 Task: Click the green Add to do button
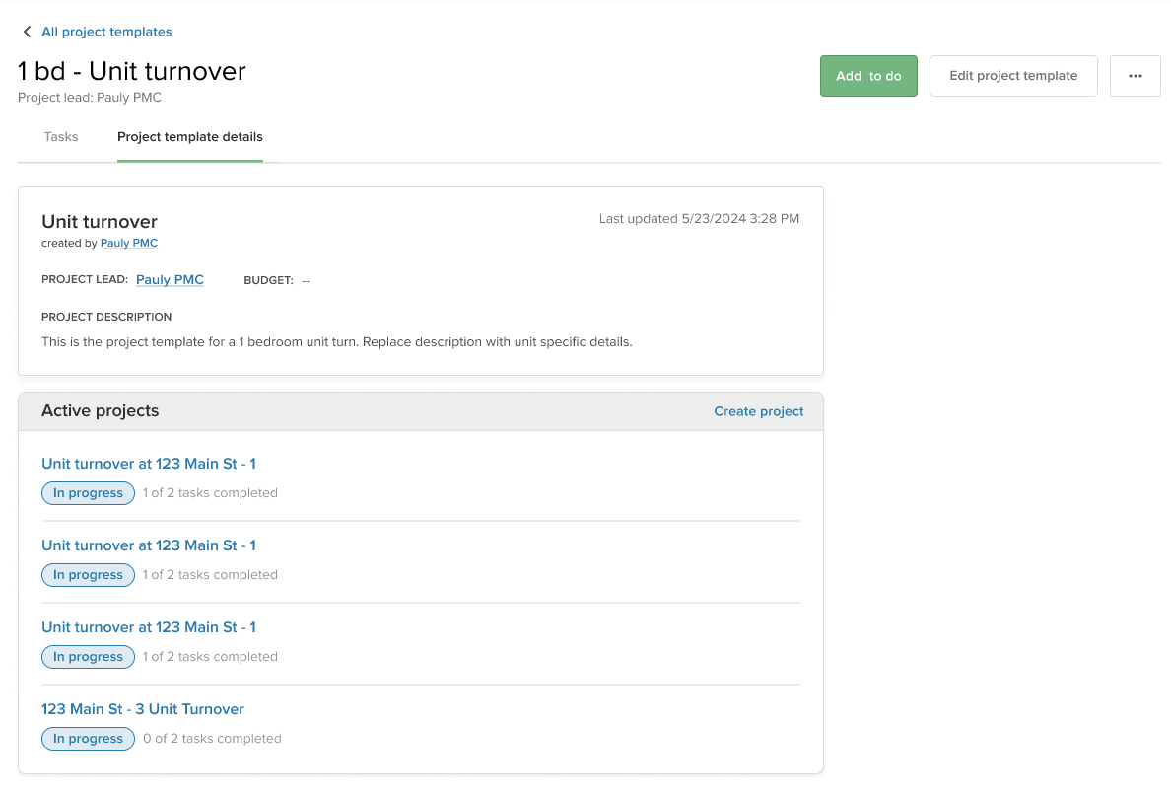[867, 76]
